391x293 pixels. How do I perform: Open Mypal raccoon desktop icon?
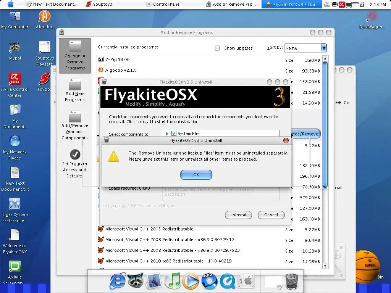[x=15, y=52]
